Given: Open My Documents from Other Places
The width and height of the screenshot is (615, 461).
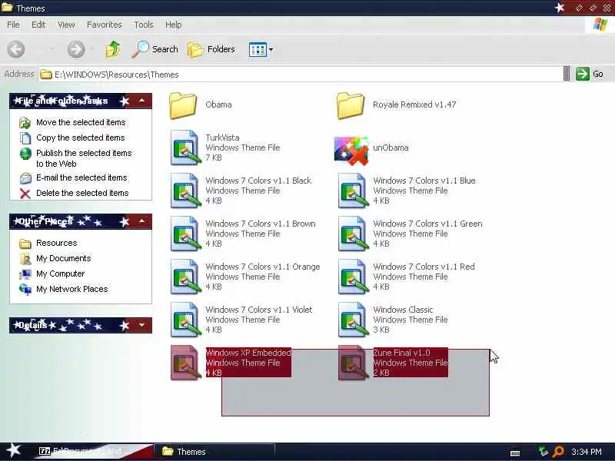Looking at the screenshot, I should coord(64,258).
